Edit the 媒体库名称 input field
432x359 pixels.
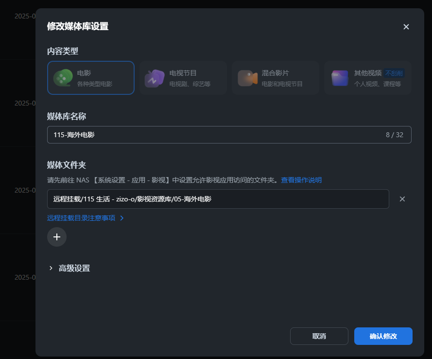point(229,135)
